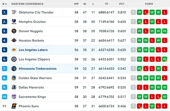Click Oklahoma City Thunder's upcoming match question badge
Screen dimensions: 170x111
click(x=133, y=12)
